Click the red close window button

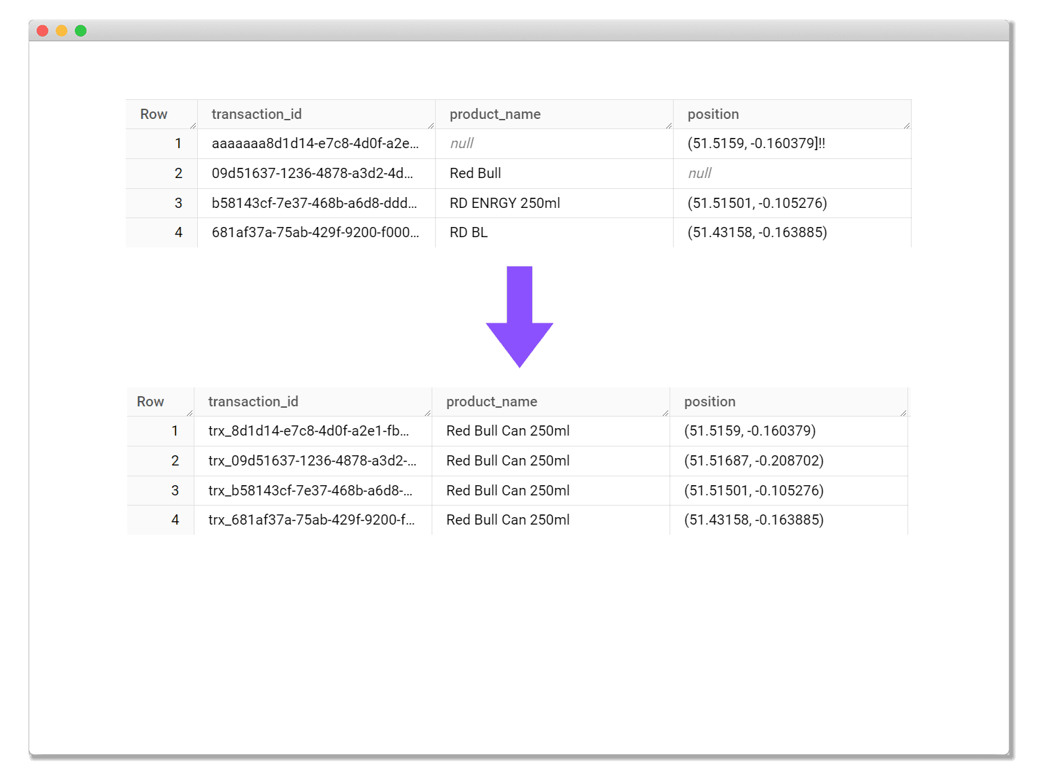[x=42, y=31]
